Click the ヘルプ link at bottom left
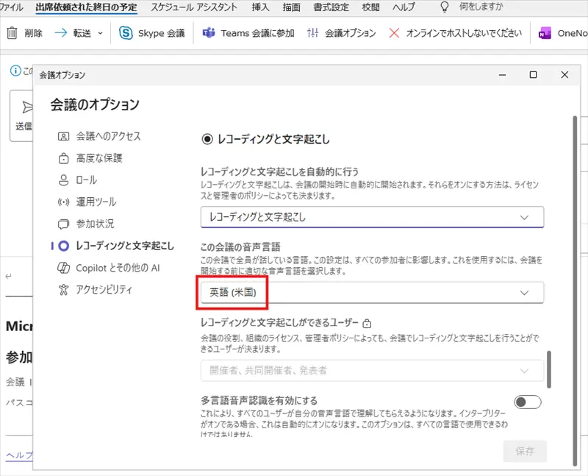Image resolution: width=588 pixels, height=476 pixels. (x=19, y=455)
